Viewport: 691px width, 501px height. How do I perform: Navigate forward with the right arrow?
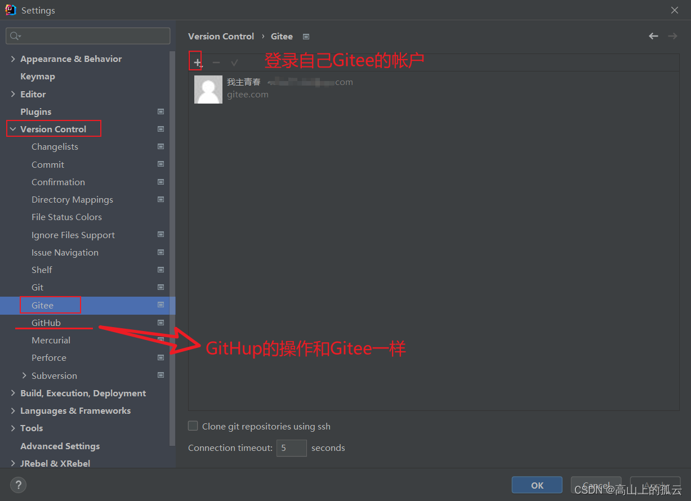pyautogui.click(x=672, y=36)
